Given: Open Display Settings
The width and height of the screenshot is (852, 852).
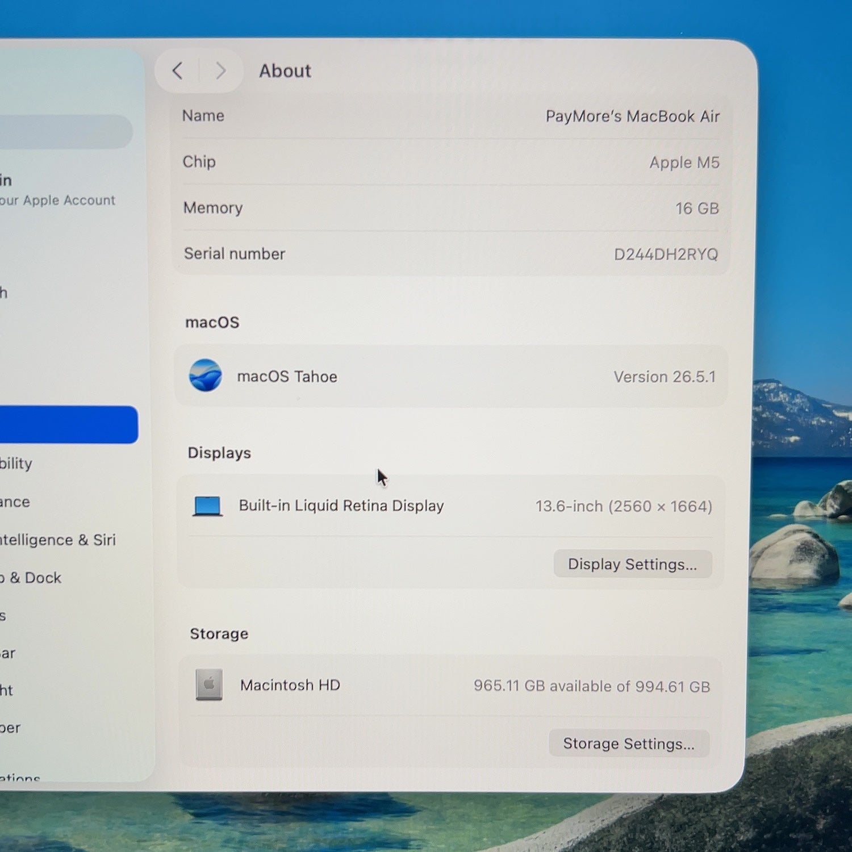Looking at the screenshot, I should click(x=632, y=564).
